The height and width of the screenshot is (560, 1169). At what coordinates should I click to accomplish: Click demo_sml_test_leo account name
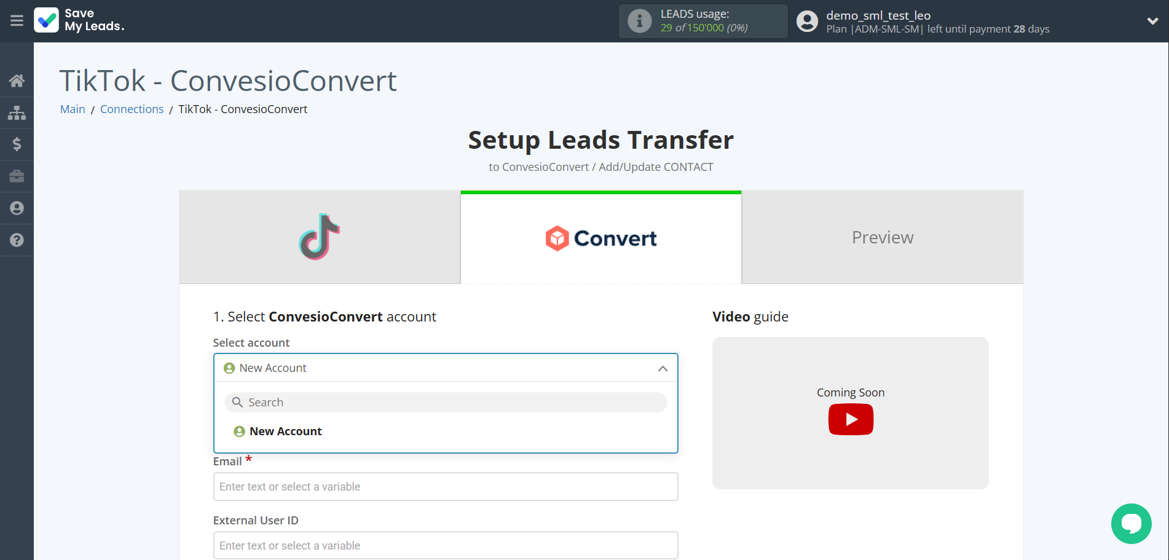[878, 15]
